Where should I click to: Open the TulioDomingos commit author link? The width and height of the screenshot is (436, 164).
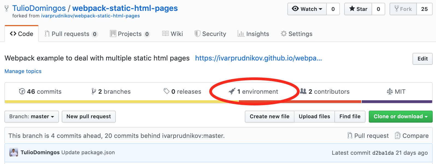[40, 152]
